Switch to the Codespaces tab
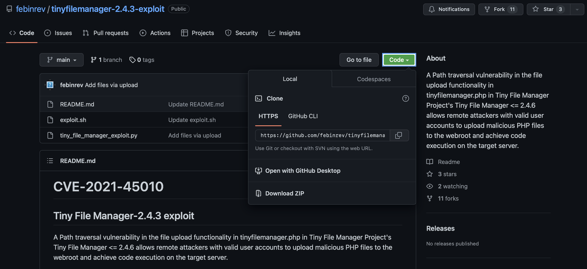The height and width of the screenshot is (269, 587). (x=373, y=79)
